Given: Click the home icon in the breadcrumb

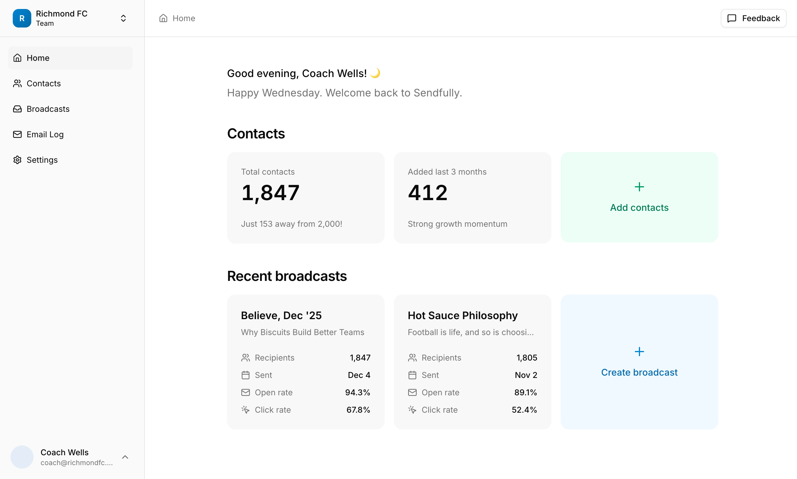Looking at the screenshot, I should [x=163, y=18].
